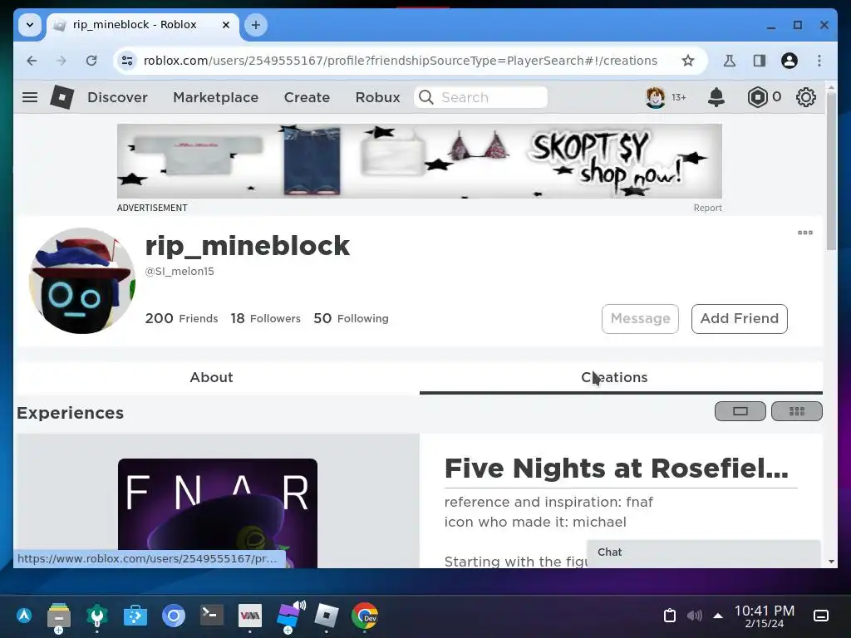Open the Five Nights at Rosefiel... experience title

point(617,469)
